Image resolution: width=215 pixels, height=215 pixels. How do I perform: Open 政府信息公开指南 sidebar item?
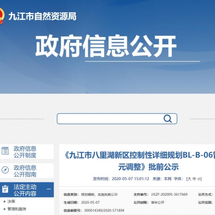pyautogui.click(x=27, y=171)
